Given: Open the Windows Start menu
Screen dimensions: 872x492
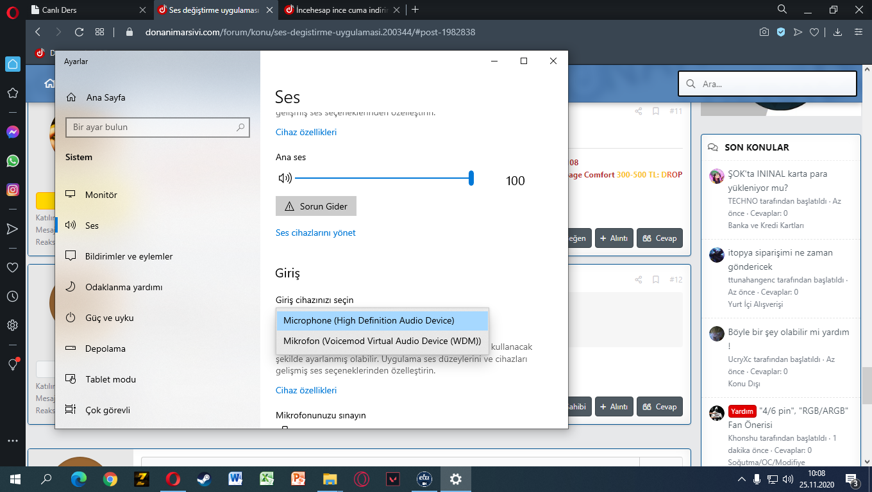Looking at the screenshot, I should 15,479.
